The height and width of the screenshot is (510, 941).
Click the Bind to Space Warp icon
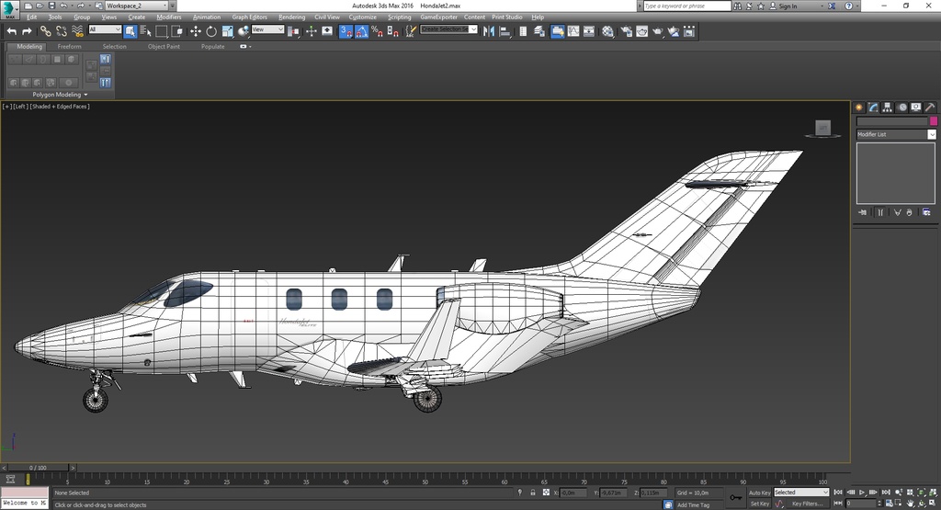pyautogui.click(x=77, y=31)
